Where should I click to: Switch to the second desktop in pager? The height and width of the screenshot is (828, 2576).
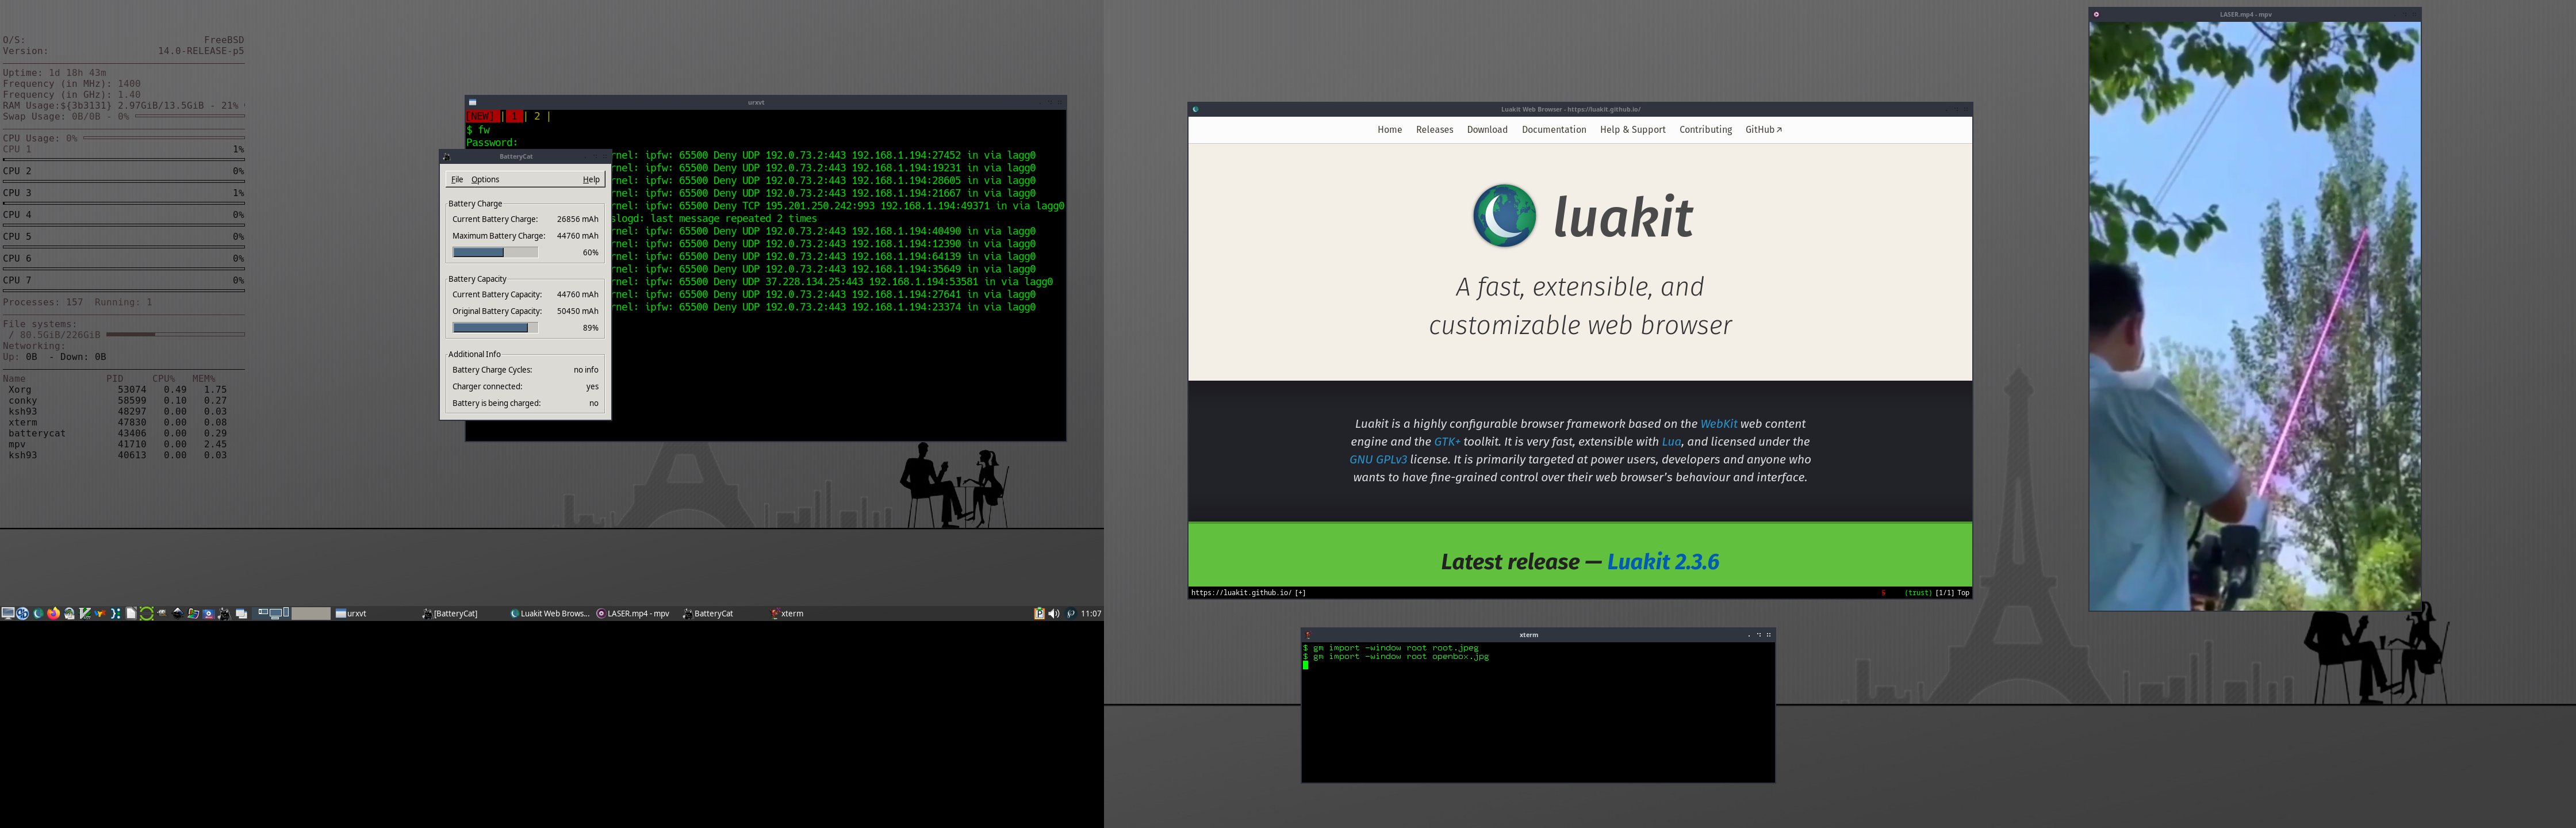click(x=311, y=613)
